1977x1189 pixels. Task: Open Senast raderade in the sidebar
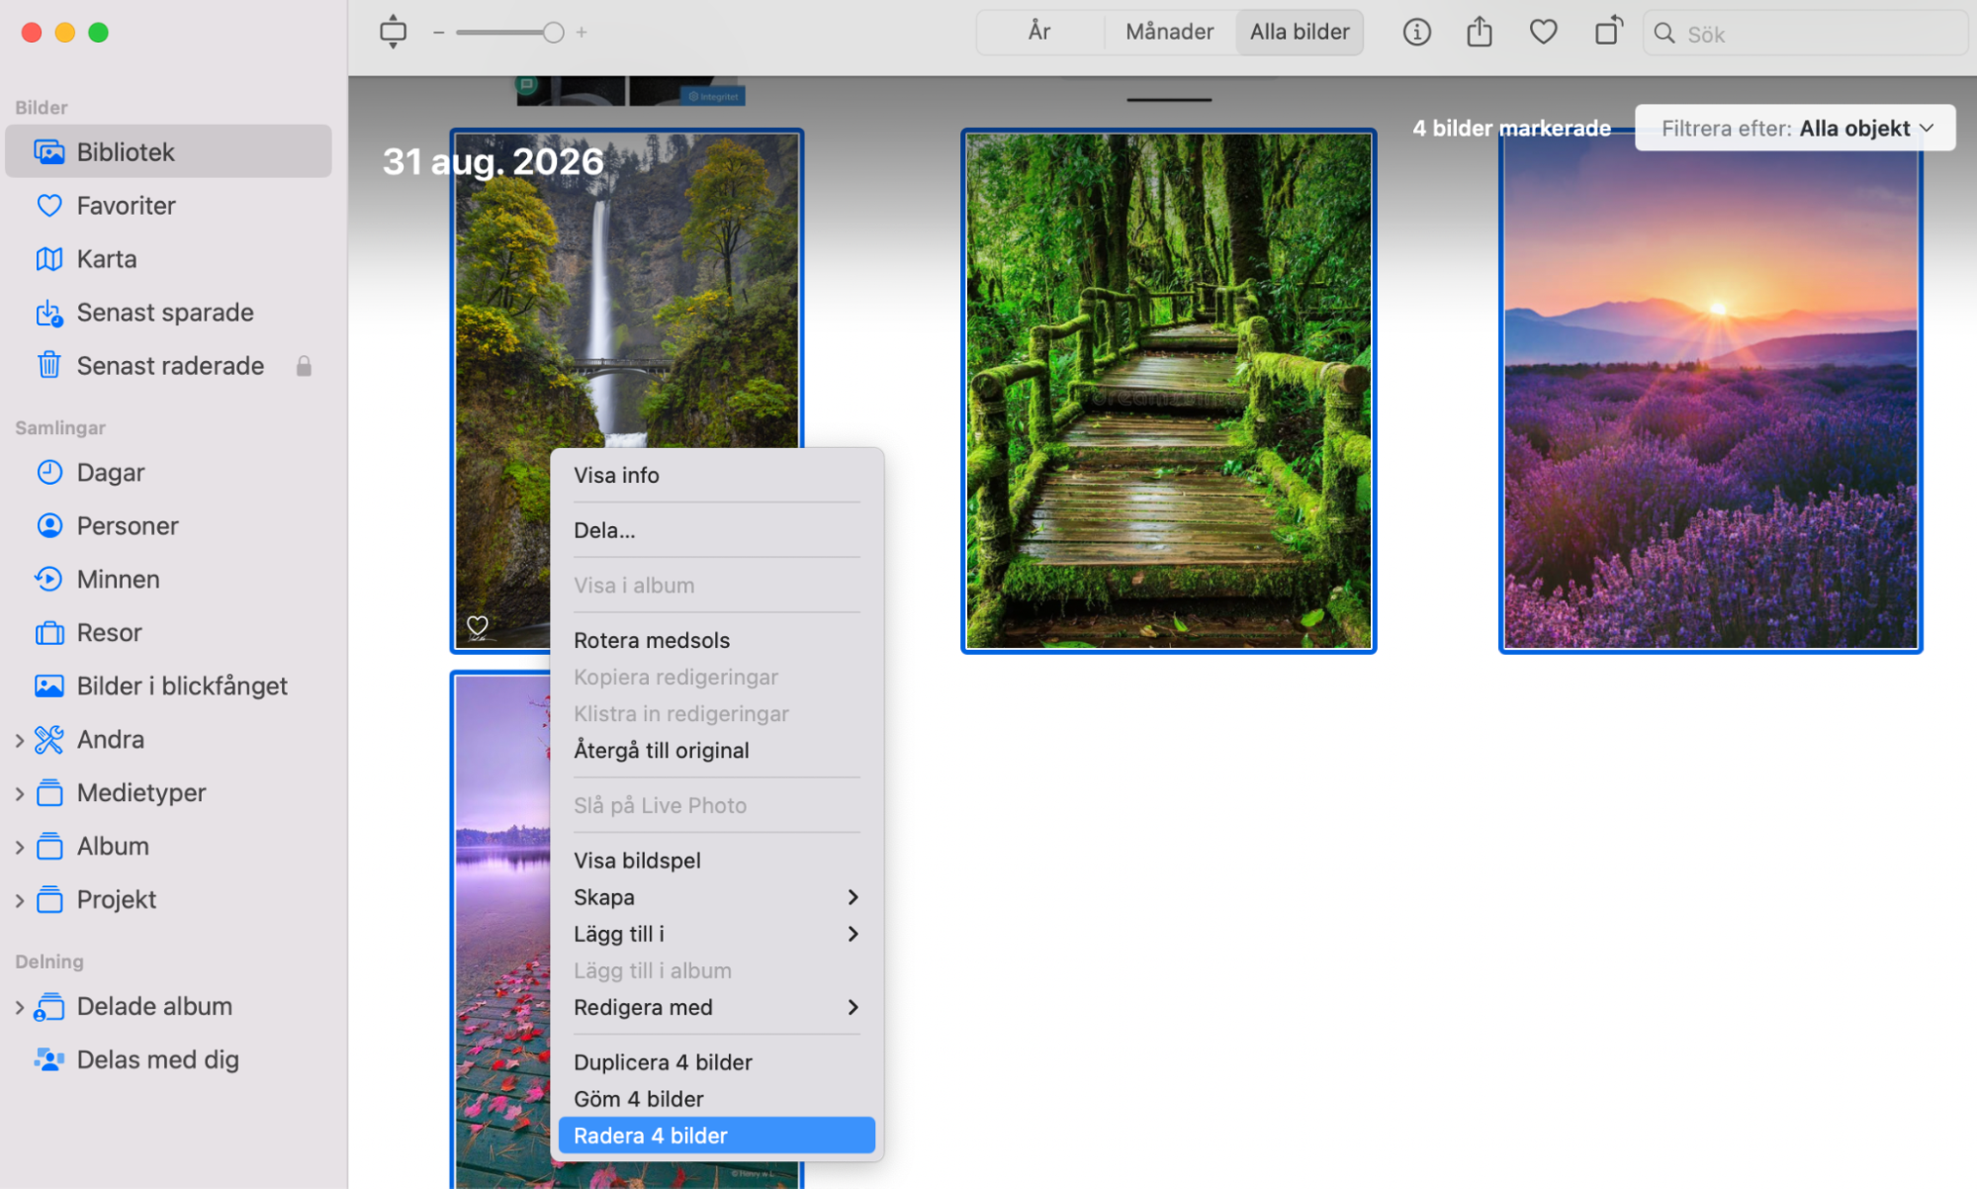(x=168, y=366)
